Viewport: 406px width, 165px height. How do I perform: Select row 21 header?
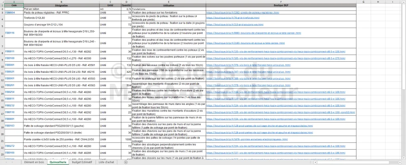pyautogui.click(x=2, y=139)
